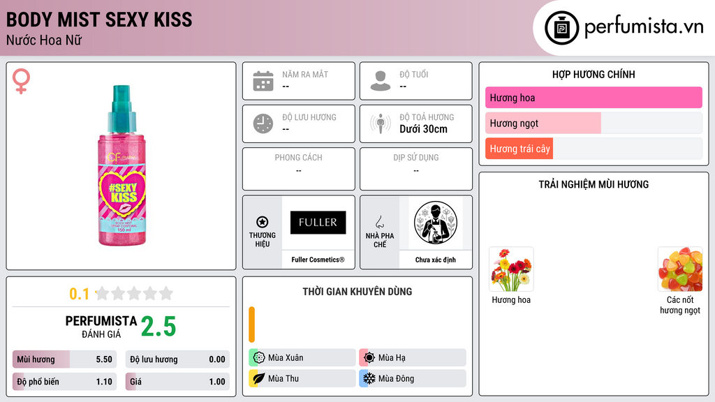Viewport: 715px width, 402px height.
Task: Click the nose icon above Nhà Pha Chế
Action: pyautogui.click(x=379, y=222)
